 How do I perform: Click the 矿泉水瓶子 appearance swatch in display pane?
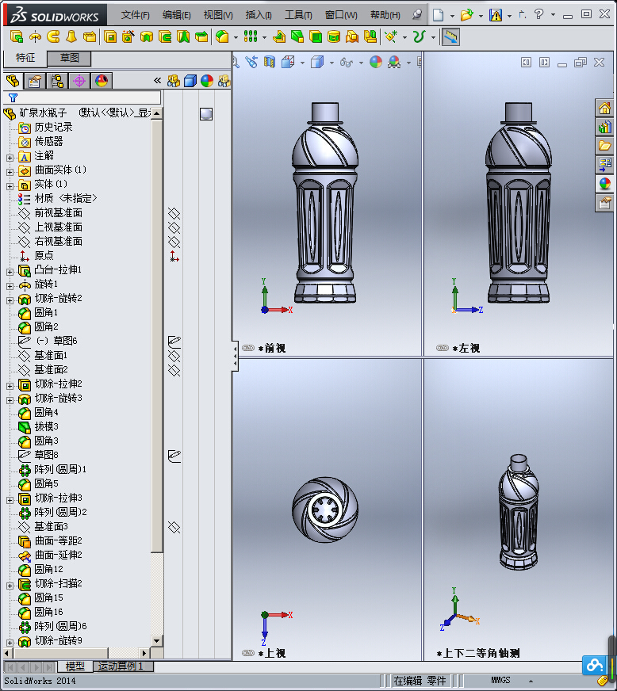click(x=206, y=113)
